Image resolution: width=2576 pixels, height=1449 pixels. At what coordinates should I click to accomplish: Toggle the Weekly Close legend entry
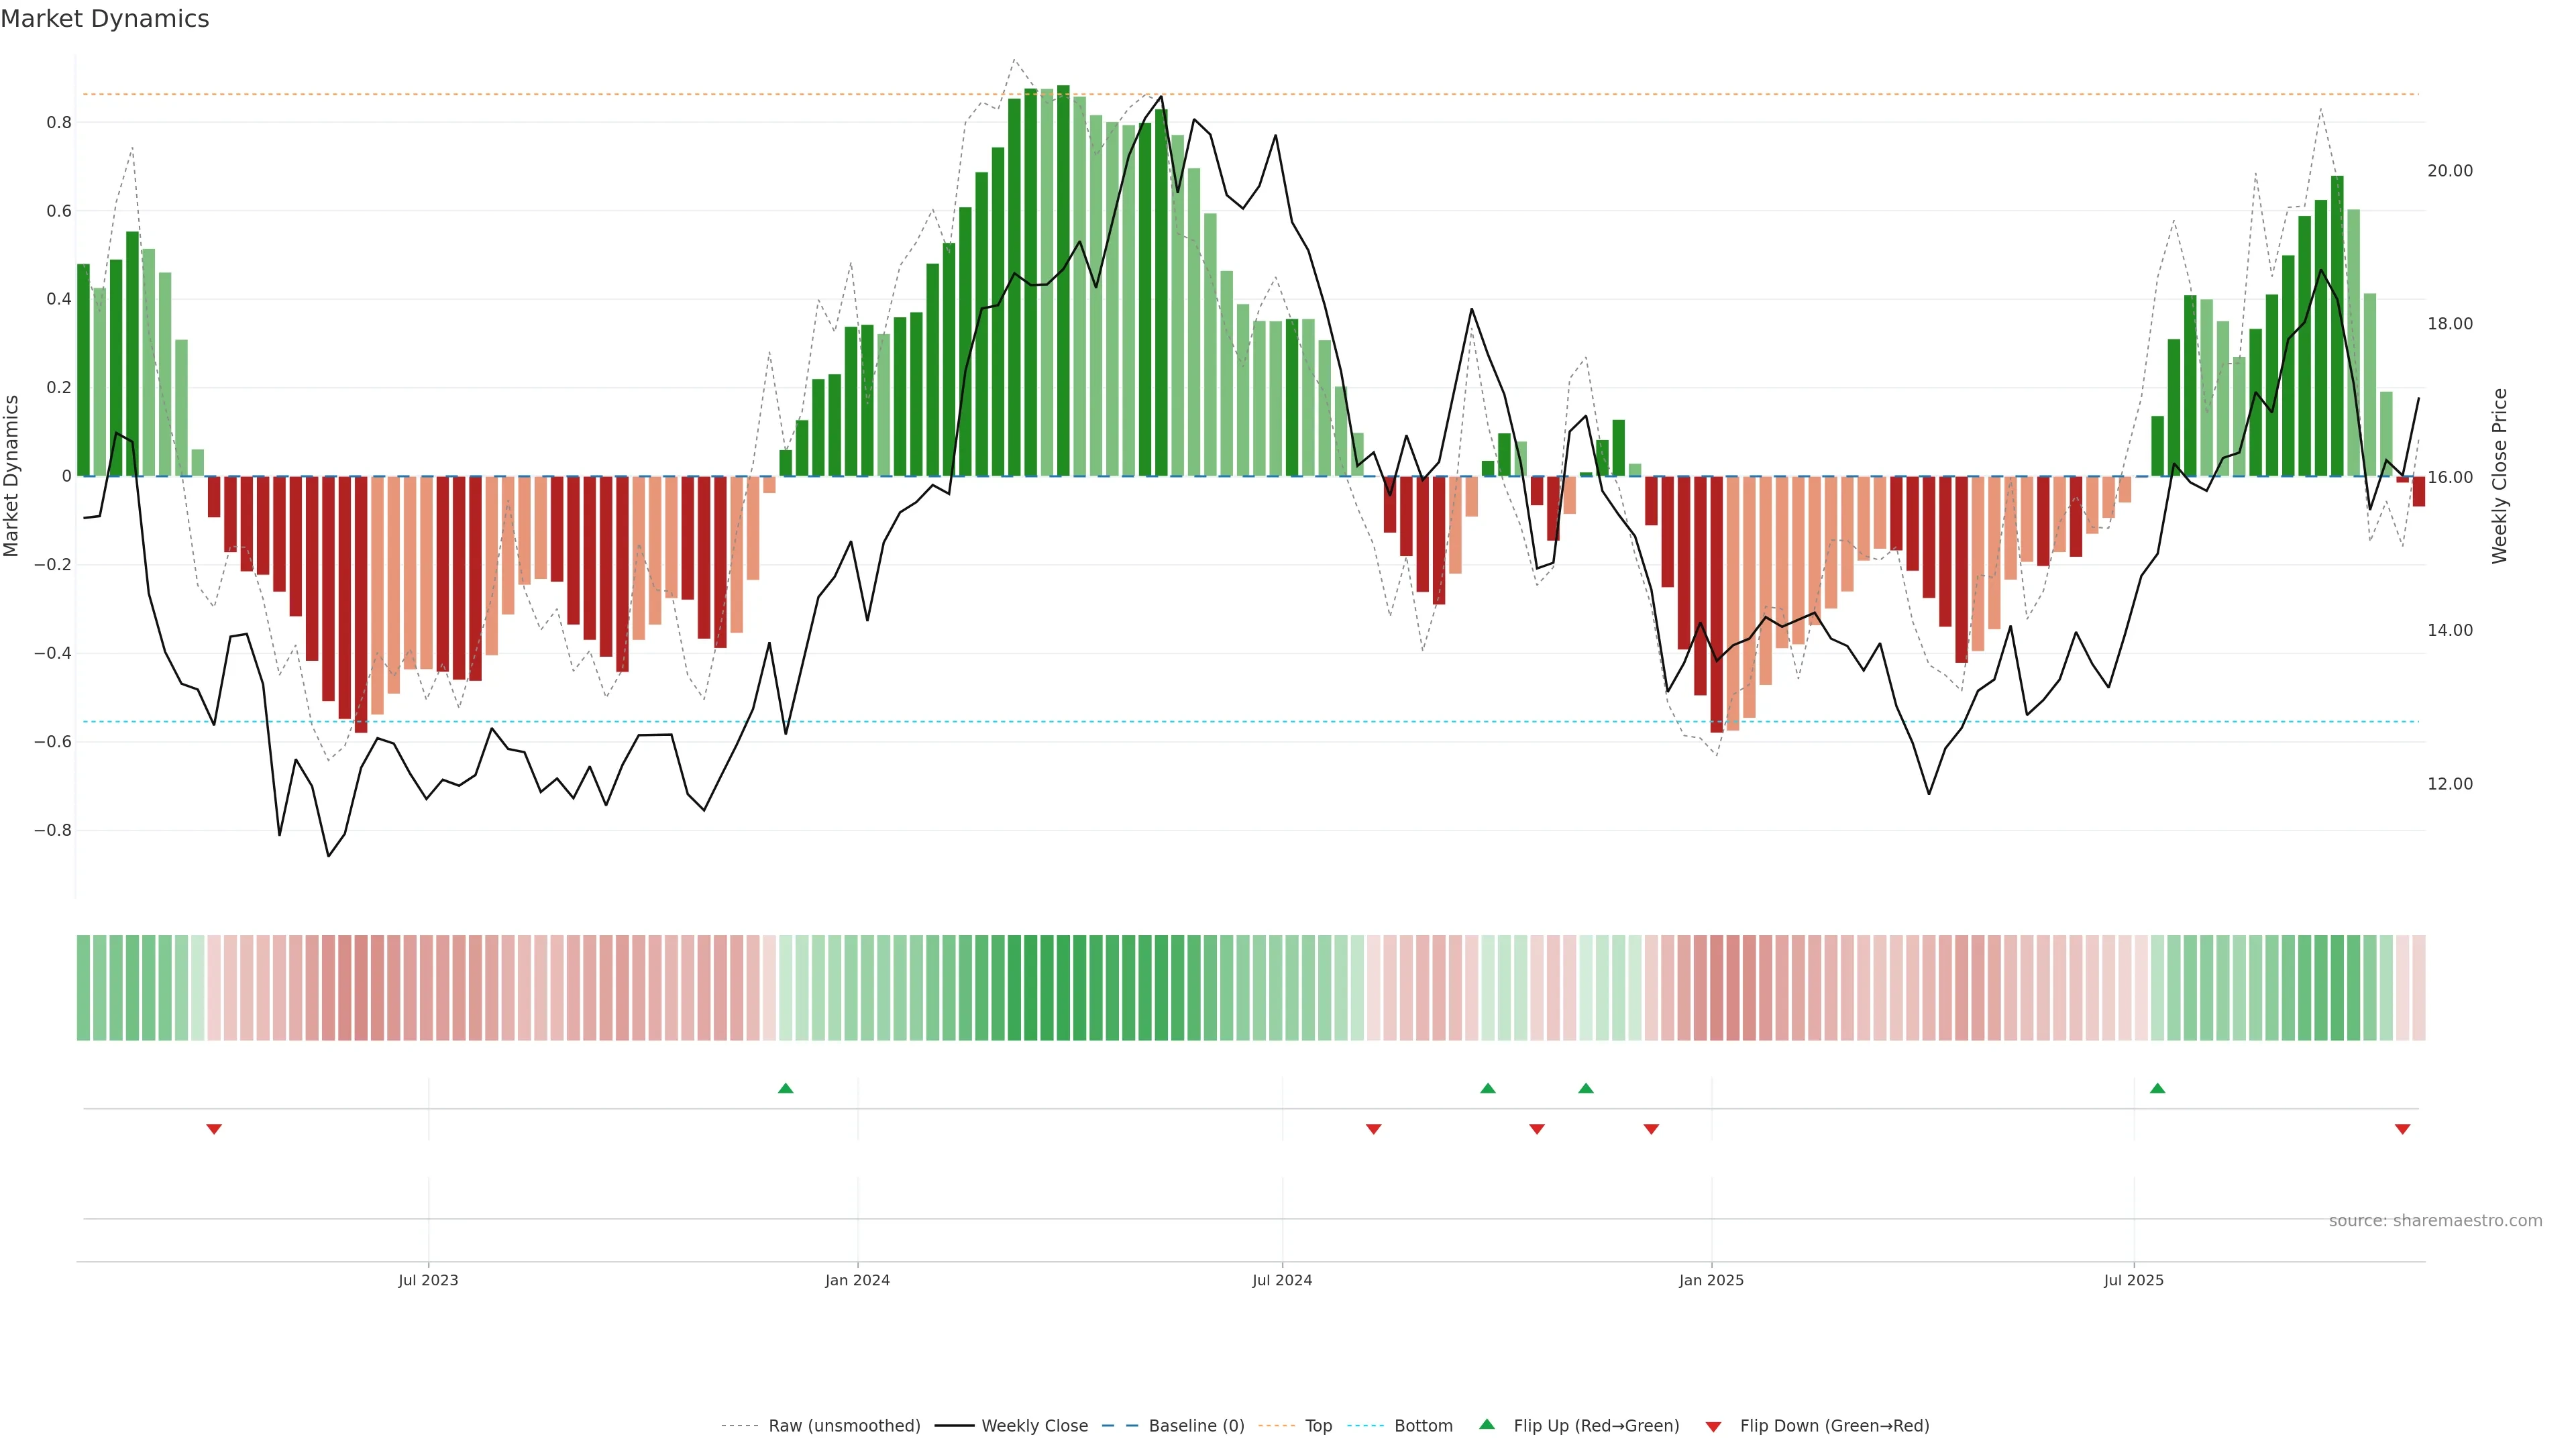click(1034, 1426)
